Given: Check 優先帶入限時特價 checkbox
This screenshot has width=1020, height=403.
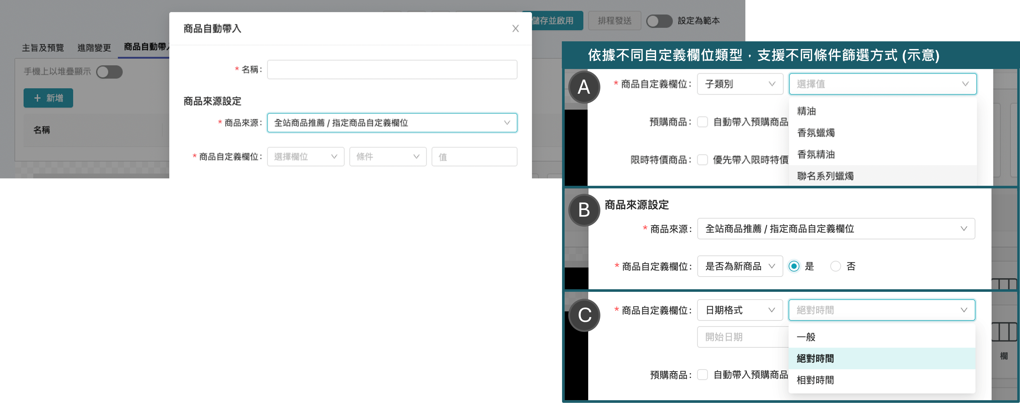Looking at the screenshot, I should (703, 160).
